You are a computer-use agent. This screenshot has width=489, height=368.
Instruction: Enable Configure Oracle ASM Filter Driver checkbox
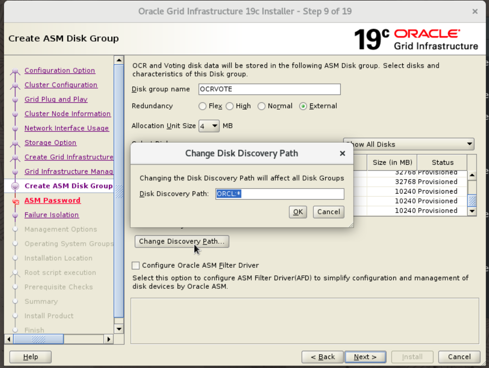(x=136, y=266)
